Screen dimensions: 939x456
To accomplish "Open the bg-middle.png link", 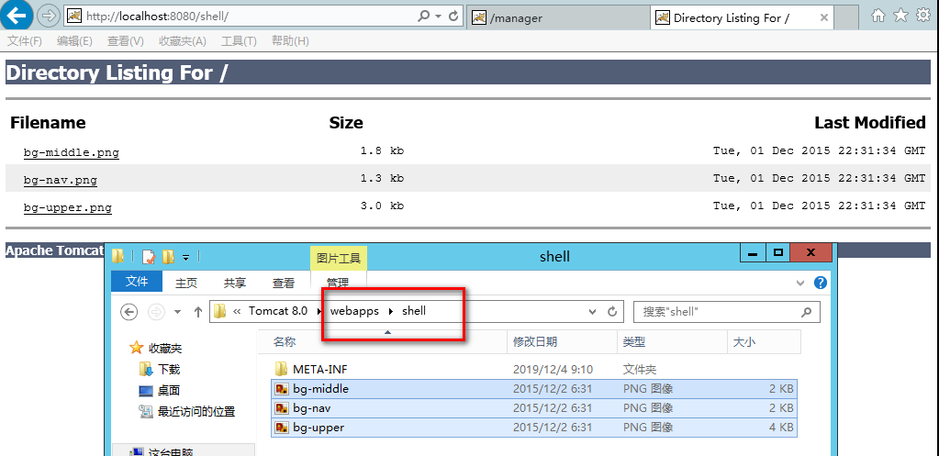I will tap(72, 153).
